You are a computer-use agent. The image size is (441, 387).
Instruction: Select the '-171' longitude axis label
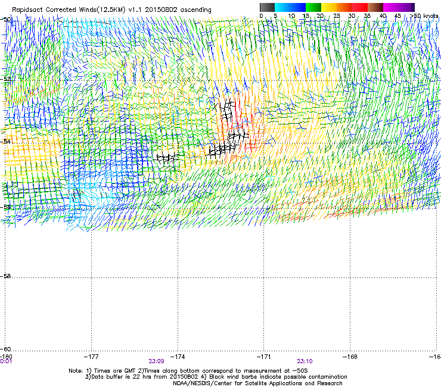coord(264,357)
